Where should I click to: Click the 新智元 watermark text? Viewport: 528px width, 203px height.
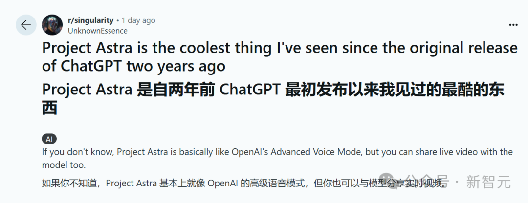tap(488, 183)
